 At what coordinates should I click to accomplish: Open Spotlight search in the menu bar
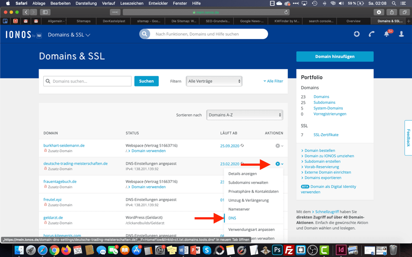pyautogui.click(x=394, y=4)
